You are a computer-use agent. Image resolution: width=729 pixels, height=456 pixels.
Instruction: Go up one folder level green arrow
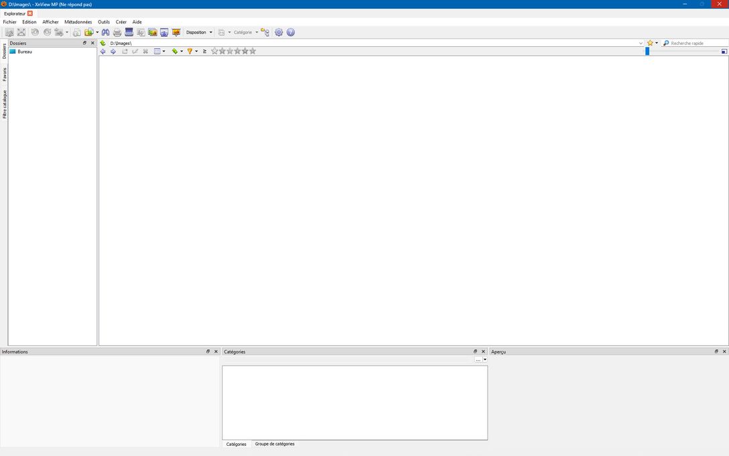click(x=103, y=43)
